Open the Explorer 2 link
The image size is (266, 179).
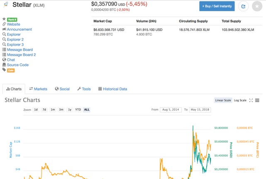click(15, 39)
